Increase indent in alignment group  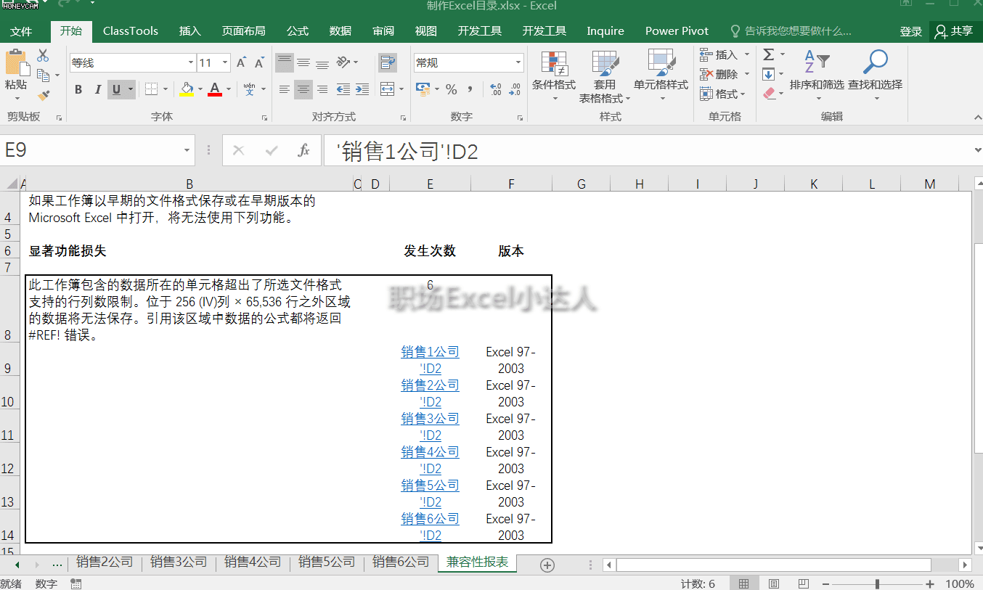click(x=362, y=89)
